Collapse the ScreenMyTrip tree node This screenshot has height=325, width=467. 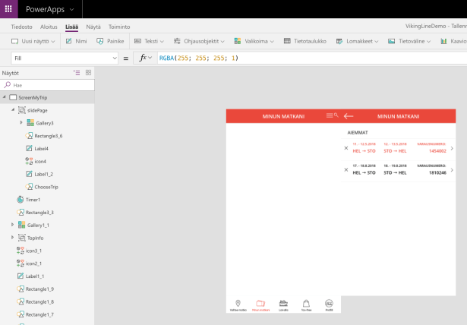click(x=5, y=98)
